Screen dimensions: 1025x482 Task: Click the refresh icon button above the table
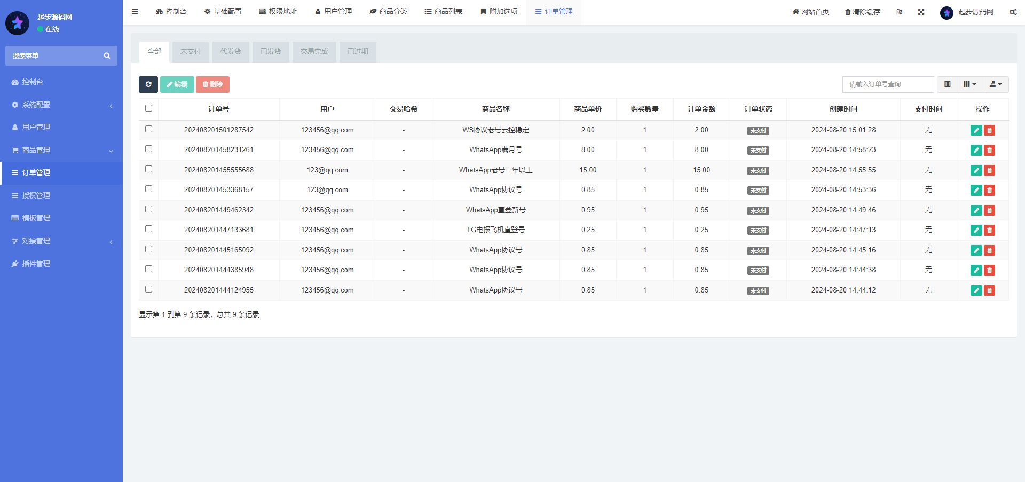(148, 84)
